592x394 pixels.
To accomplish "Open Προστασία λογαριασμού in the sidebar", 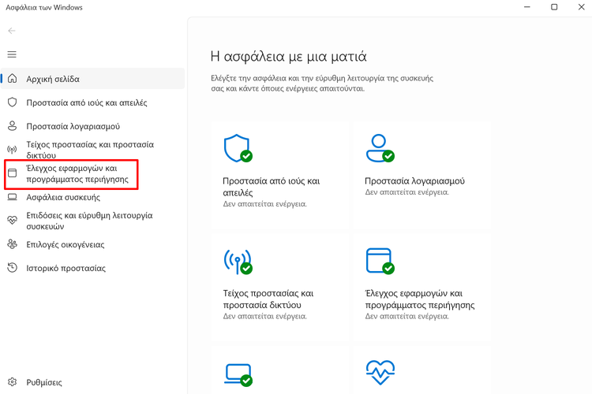I will pyautogui.click(x=93, y=126).
